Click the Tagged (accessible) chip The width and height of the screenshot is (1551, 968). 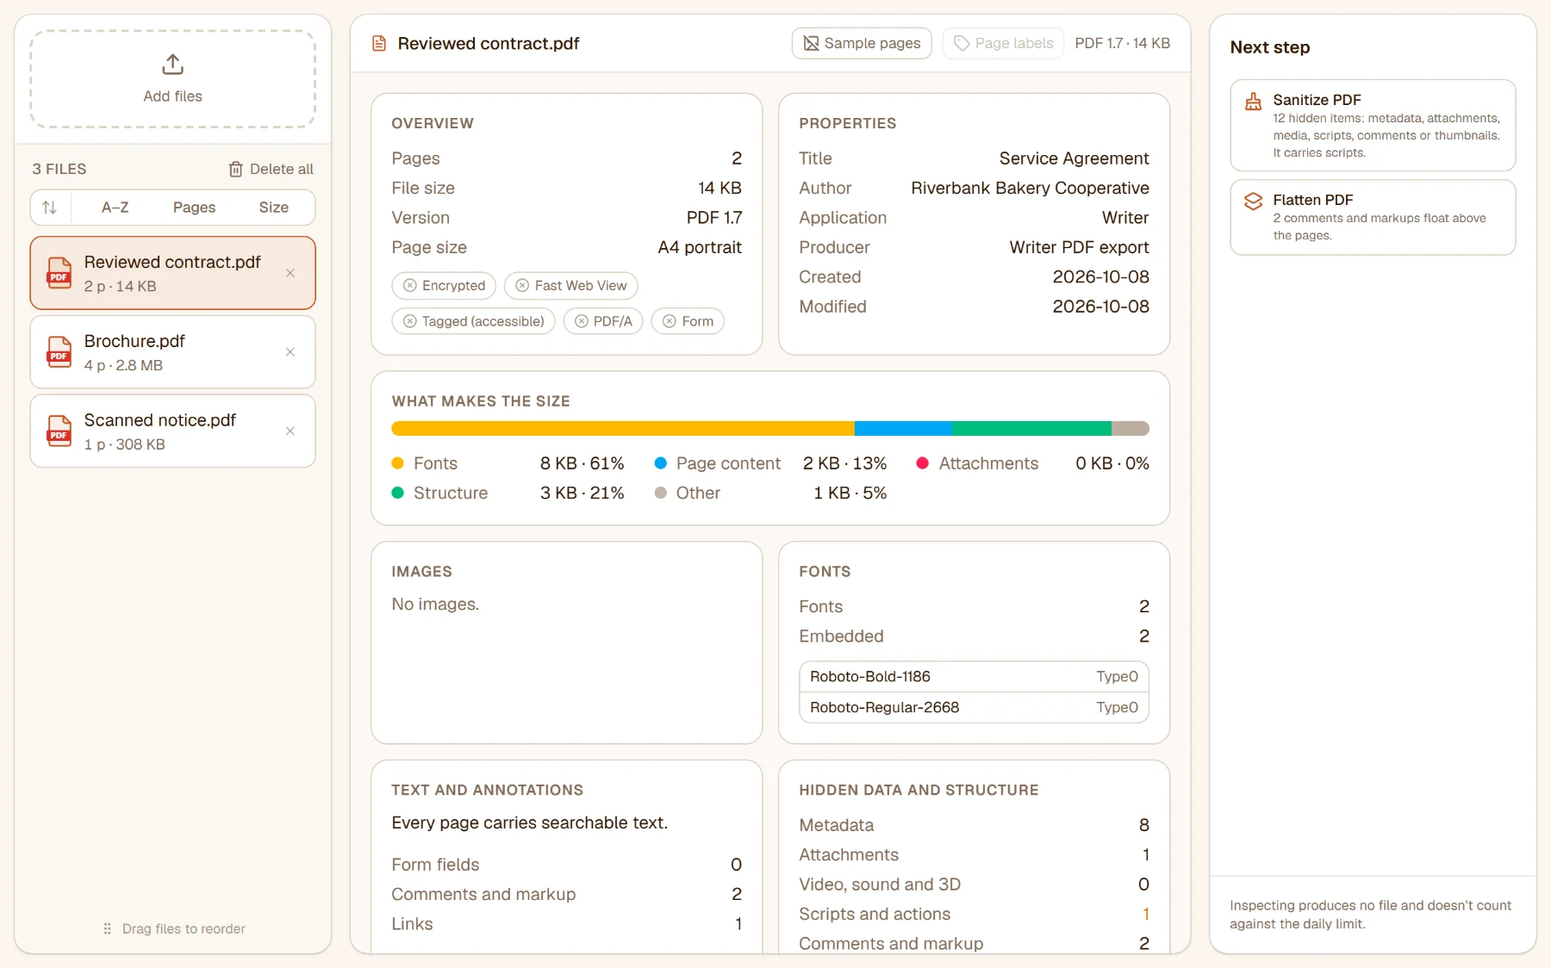(473, 321)
